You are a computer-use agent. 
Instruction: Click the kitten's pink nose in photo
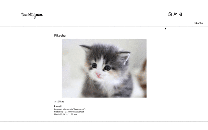point(98,75)
